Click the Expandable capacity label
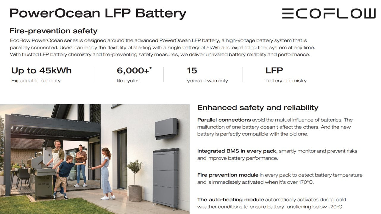The image size is (381, 214). click(x=36, y=81)
